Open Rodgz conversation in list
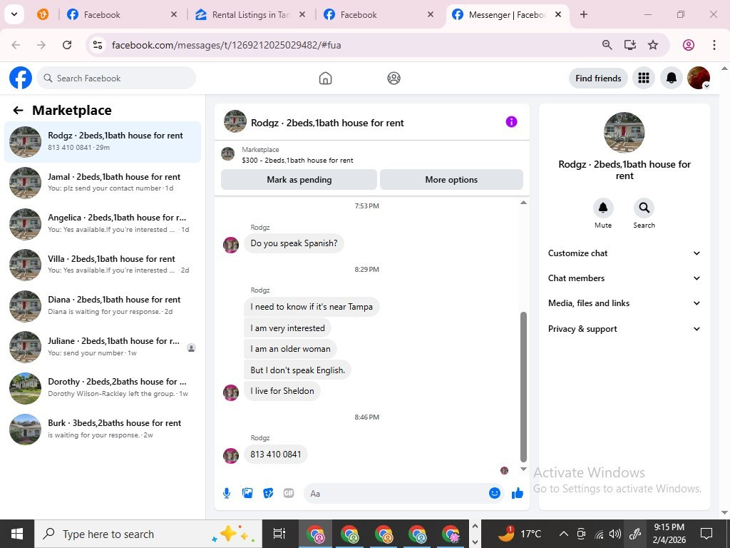Image resolution: width=730 pixels, height=548 pixels. (103, 142)
